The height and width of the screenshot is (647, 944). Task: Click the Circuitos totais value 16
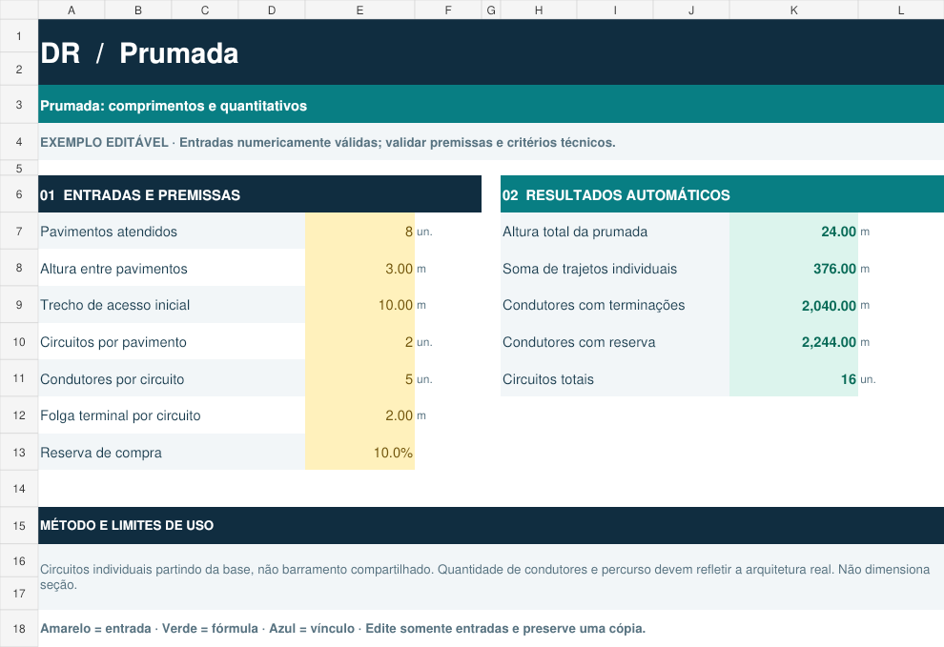point(793,378)
